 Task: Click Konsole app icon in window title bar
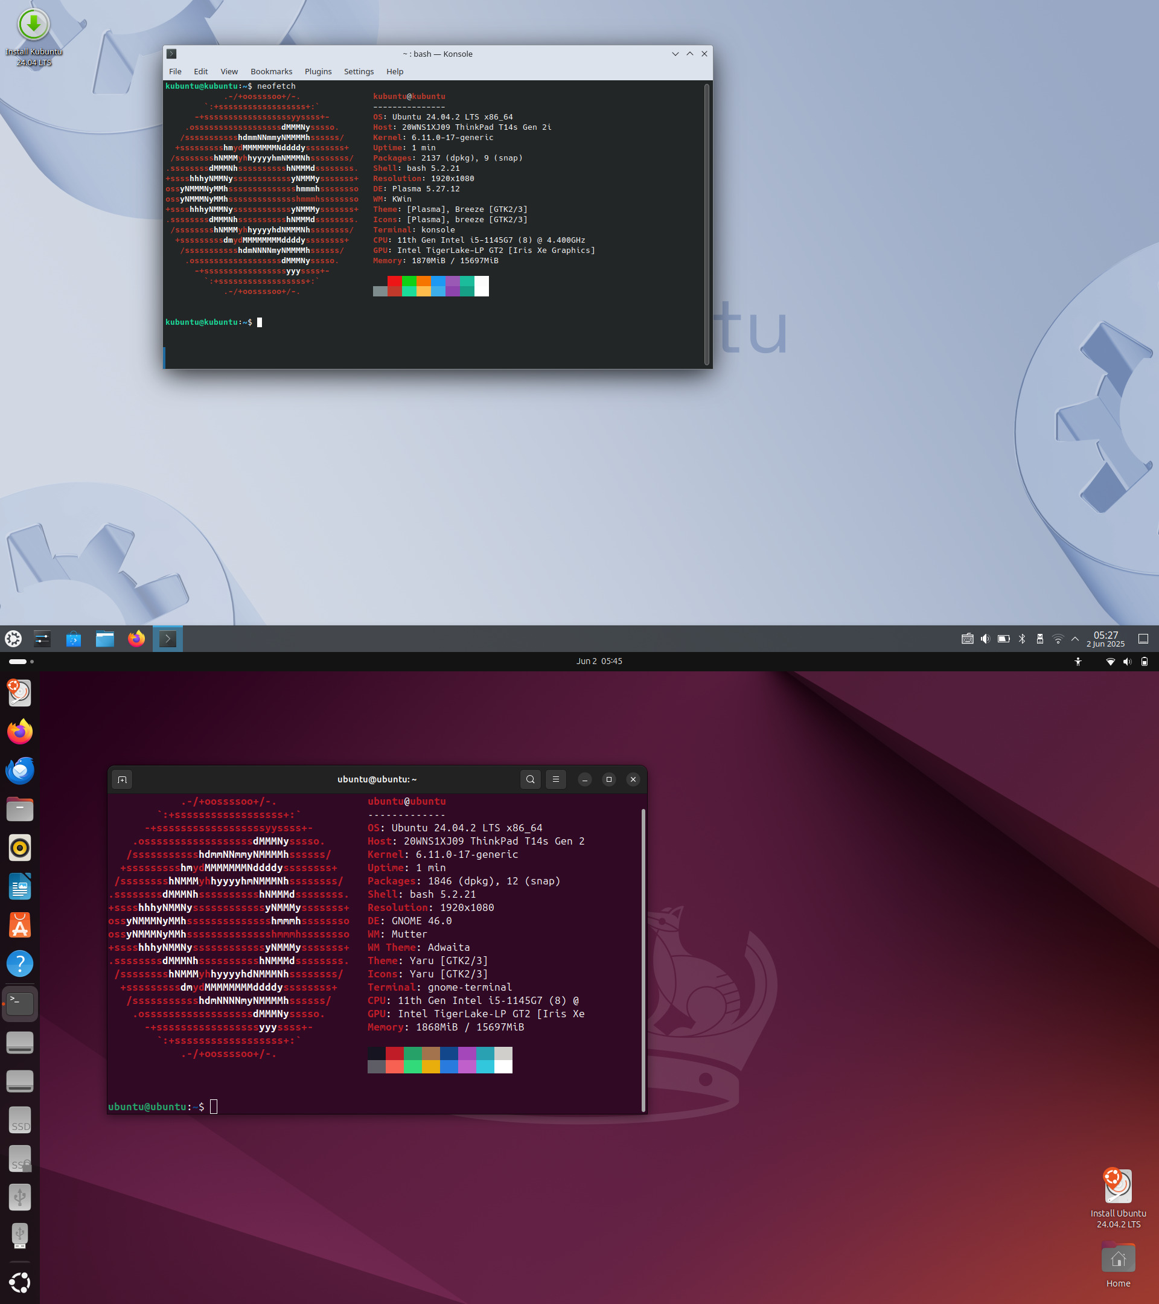click(x=171, y=54)
